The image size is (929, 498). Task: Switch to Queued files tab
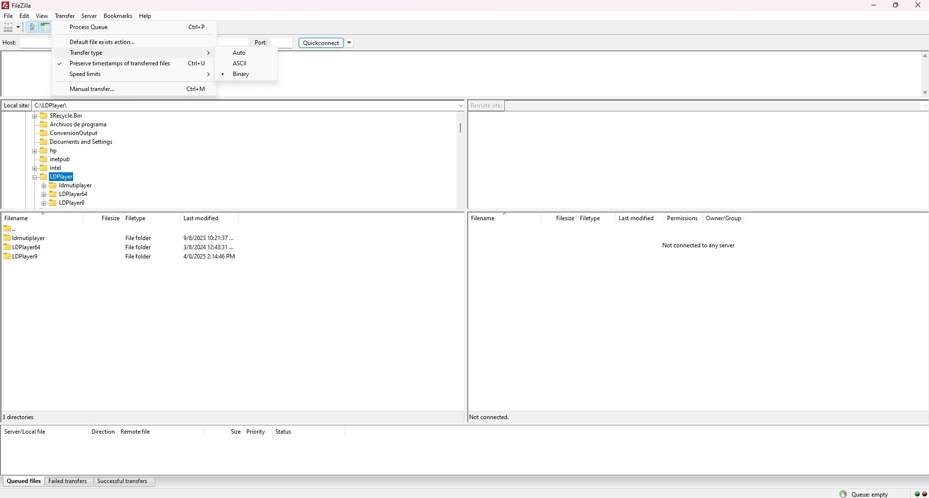pyautogui.click(x=24, y=481)
